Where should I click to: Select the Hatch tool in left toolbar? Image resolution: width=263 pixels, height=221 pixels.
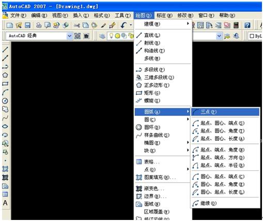point(5,169)
